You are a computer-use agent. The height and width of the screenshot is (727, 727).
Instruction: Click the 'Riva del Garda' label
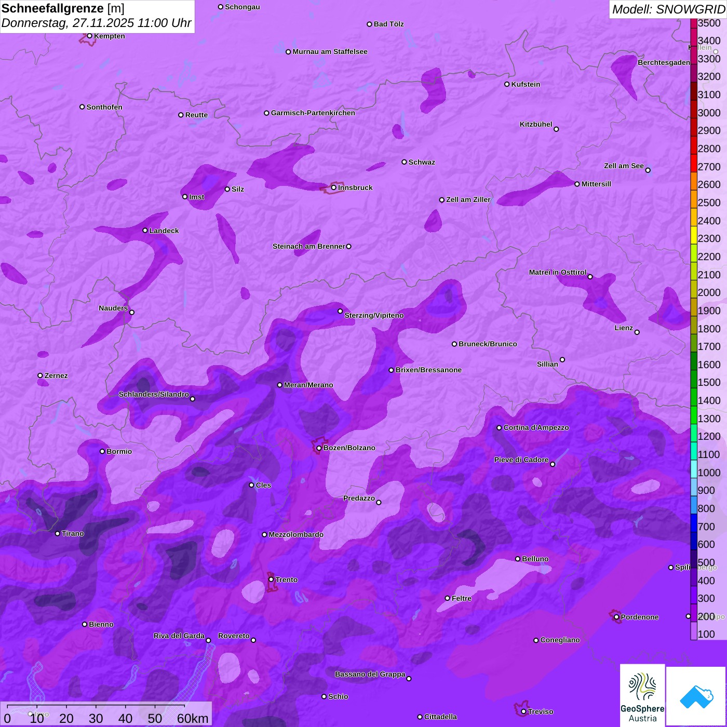[x=179, y=636]
